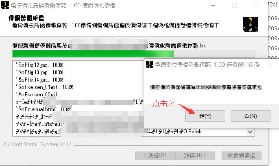Viewport: 279px width, 166px height.
Task: Click the down arrow of the log list
Action: 250,132
